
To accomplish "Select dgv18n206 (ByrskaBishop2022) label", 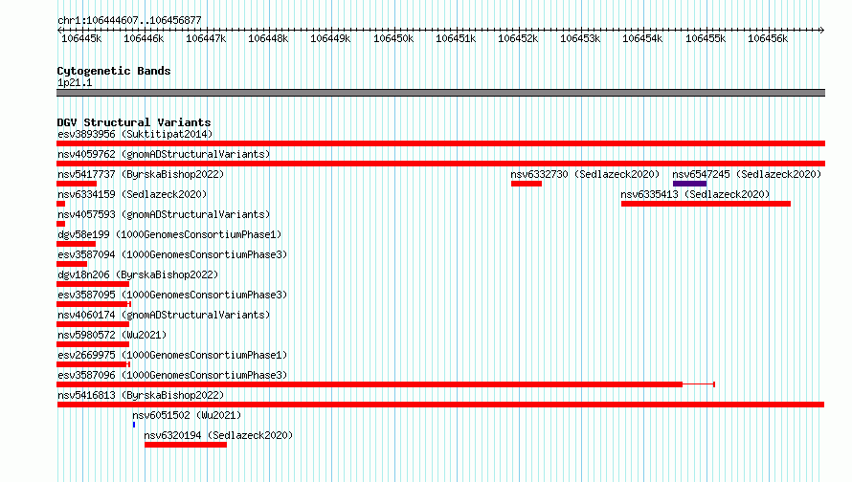I will (x=138, y=274).
